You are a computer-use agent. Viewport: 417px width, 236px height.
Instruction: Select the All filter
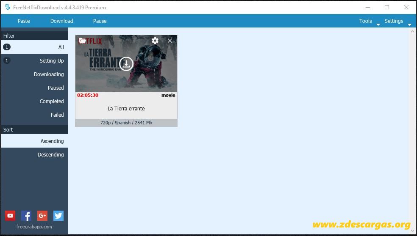coord(34,47)
